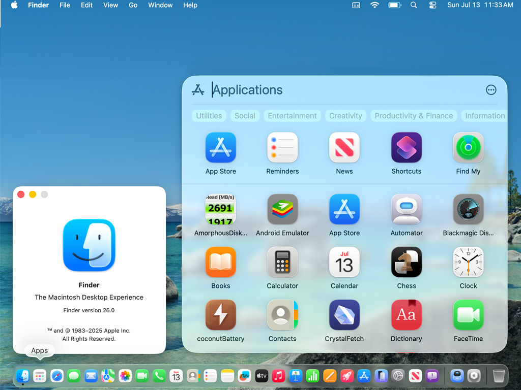Open the Android Emulator app

282,209
